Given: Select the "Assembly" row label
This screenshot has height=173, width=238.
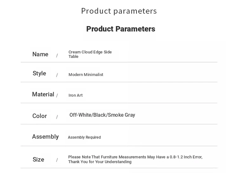Looking at the screenshot, I should (45, 137).
